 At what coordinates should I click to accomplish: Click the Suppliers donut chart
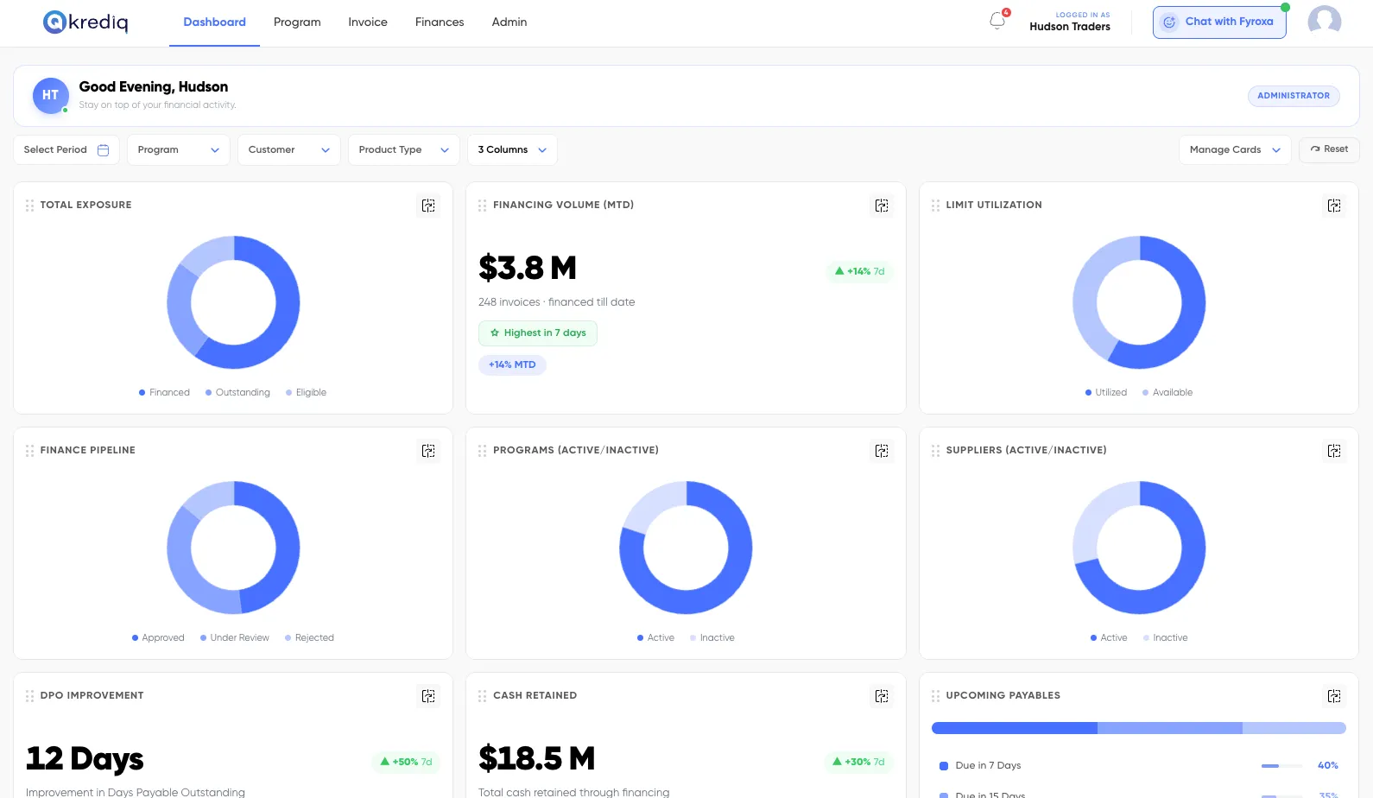[1139, 548]
